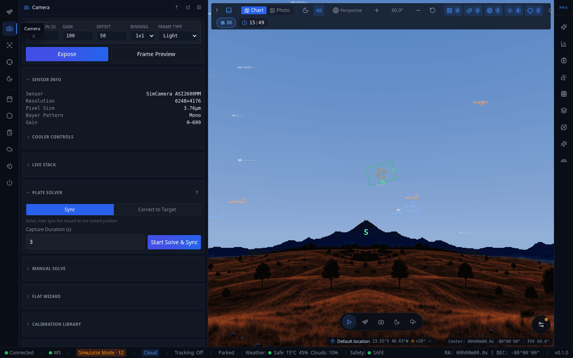Click the telescope icon in bottom chart toolbar

click(365, 322)
